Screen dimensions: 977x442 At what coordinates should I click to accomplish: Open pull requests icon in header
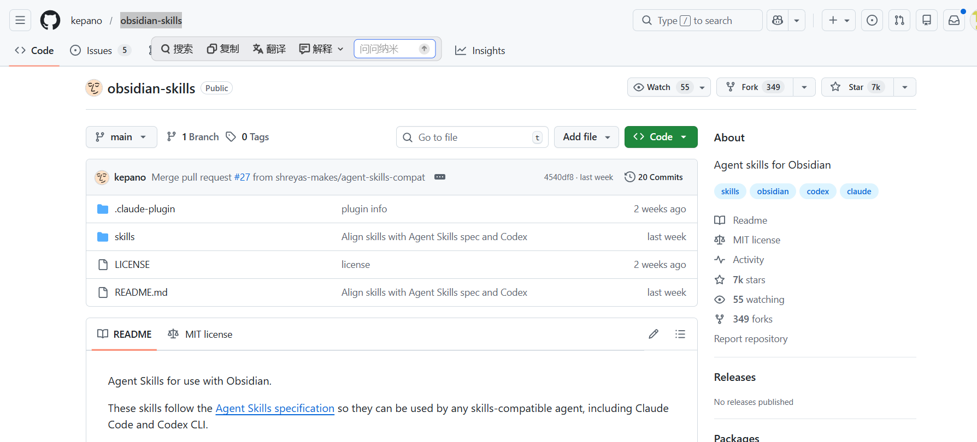899,20
